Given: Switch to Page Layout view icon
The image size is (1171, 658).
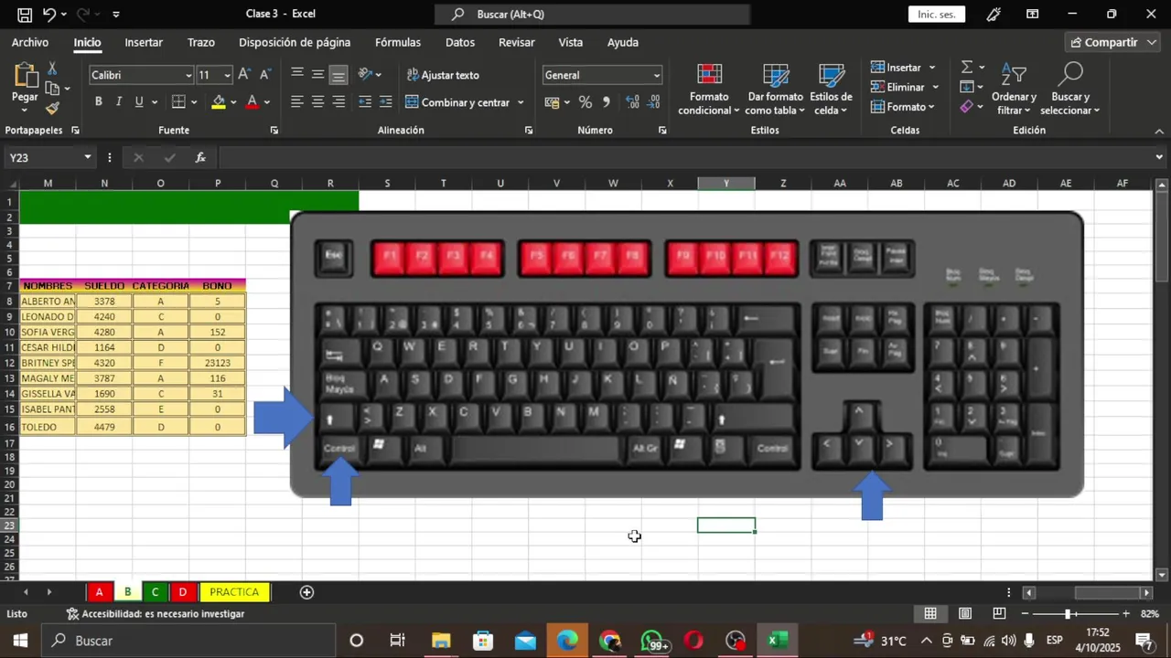Looking at the screenshot, I should tap(965, 614).
